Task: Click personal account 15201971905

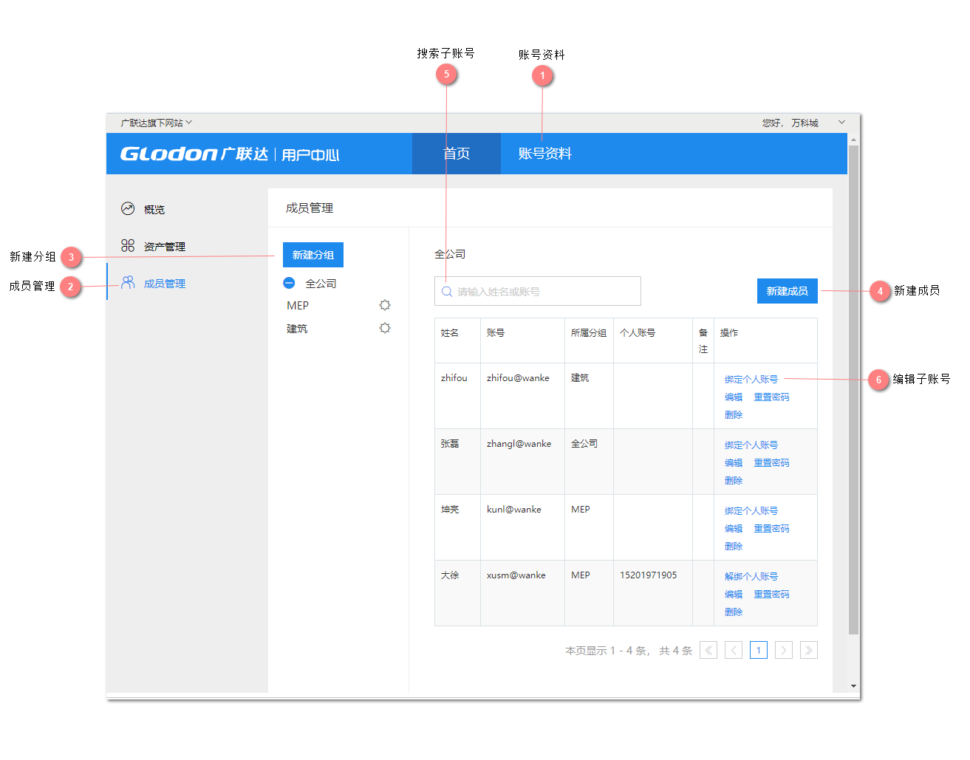Action: click(x=648, y=575)
